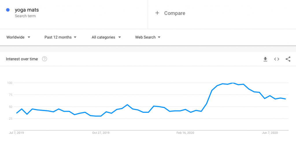Open help for Interest over time
This screenshot has width=296, height=141.
[x=45, y=59]
